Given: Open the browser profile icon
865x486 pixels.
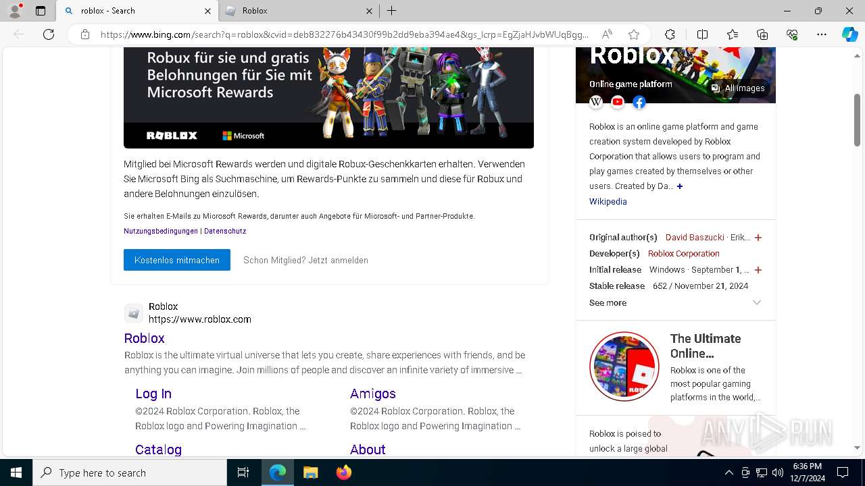Looking at the screenshot, I should (15, 11).
